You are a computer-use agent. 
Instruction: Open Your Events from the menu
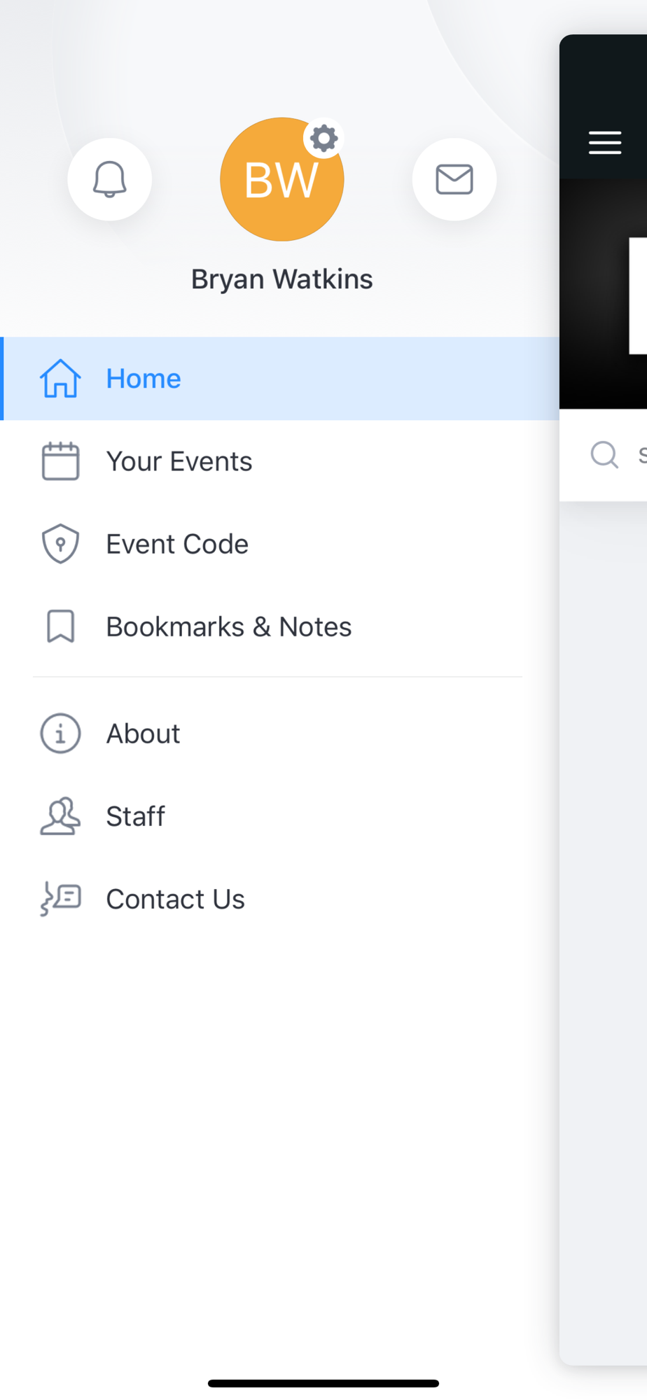pos(280,461)
